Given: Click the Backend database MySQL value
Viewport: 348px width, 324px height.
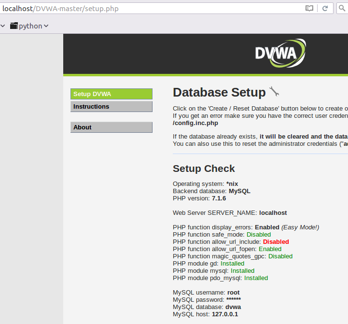Looking at the screenshot, I should click(239, 191).
